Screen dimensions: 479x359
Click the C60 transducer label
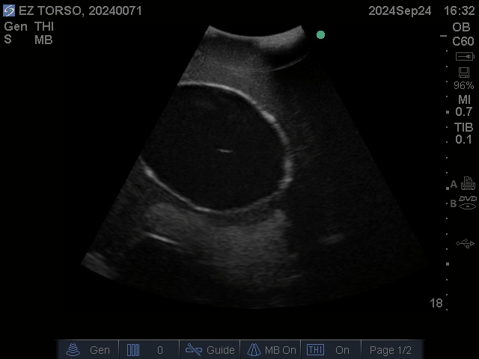pos(463,41)
